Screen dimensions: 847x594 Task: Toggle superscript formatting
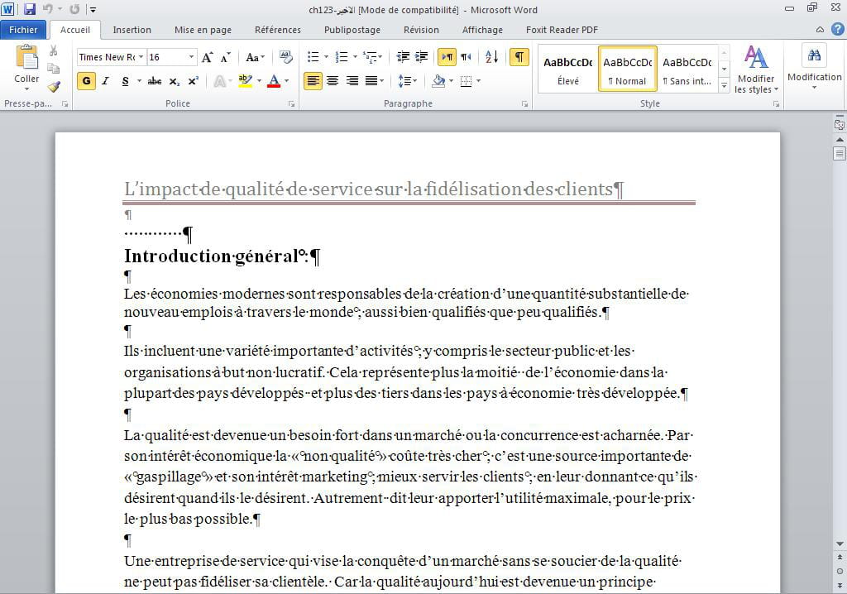[193, 81]
